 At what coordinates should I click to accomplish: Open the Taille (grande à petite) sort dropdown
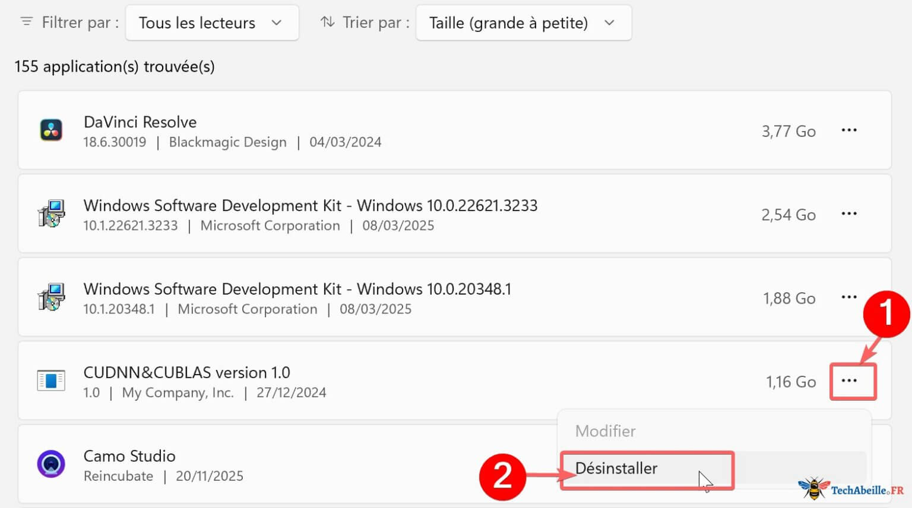(524, 23)
